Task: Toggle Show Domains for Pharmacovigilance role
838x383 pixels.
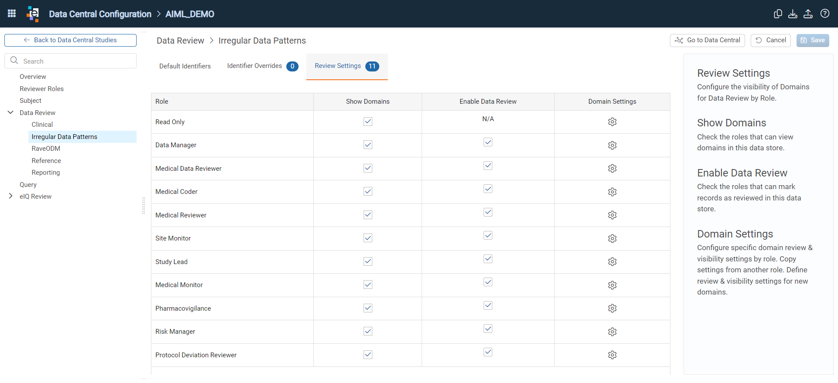Action: point(368,308)
